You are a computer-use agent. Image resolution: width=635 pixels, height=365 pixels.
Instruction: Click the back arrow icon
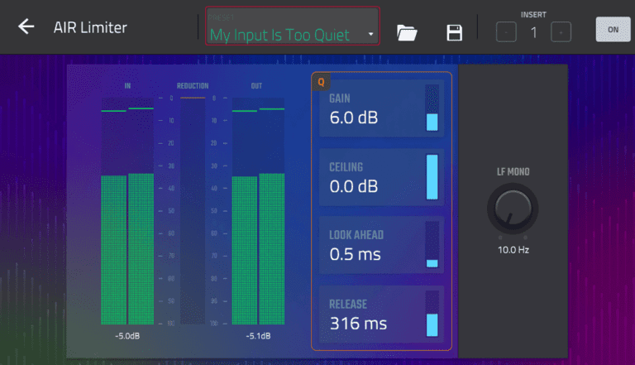pos(26,26)
